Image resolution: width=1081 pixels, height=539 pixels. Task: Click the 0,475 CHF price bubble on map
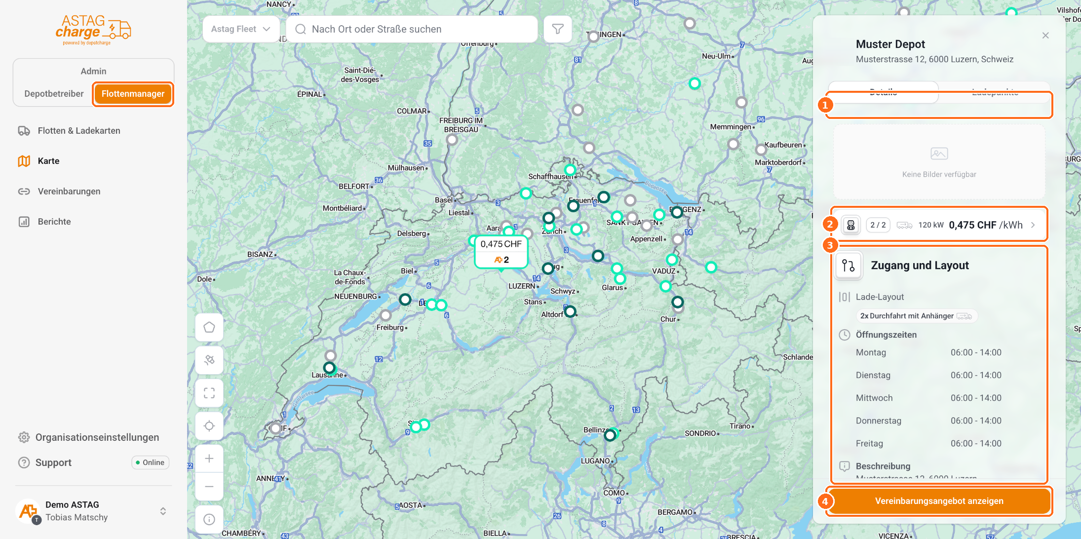point(501,252)
